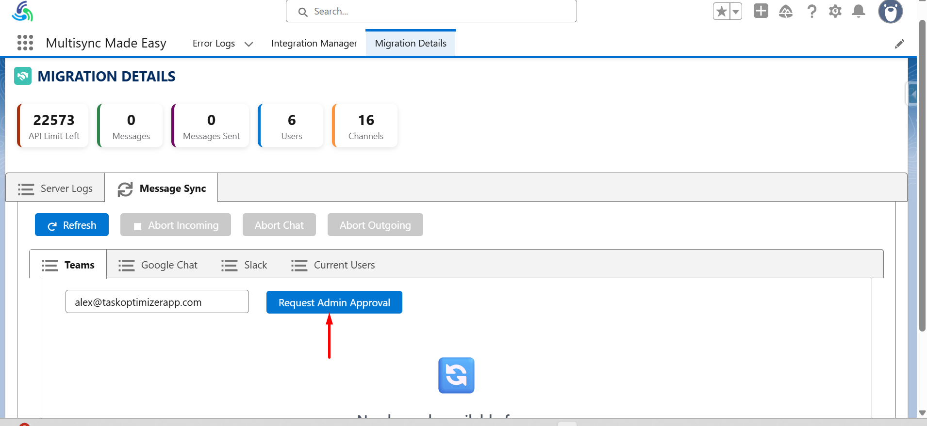927x426 pixels.
Task: Open the Current Users sub-tab
Action: (333, 265)
